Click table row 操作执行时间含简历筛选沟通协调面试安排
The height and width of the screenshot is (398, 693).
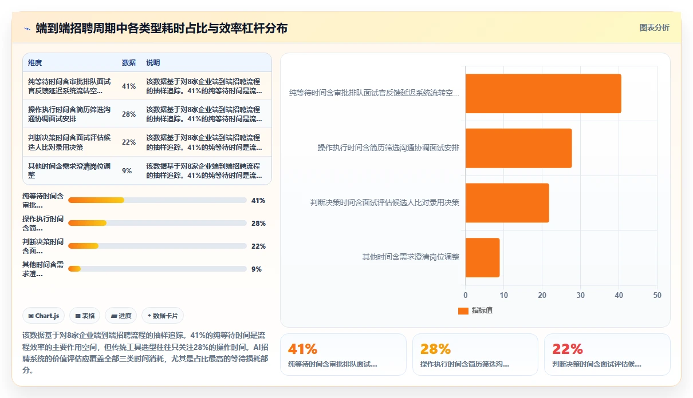(147, 114)
